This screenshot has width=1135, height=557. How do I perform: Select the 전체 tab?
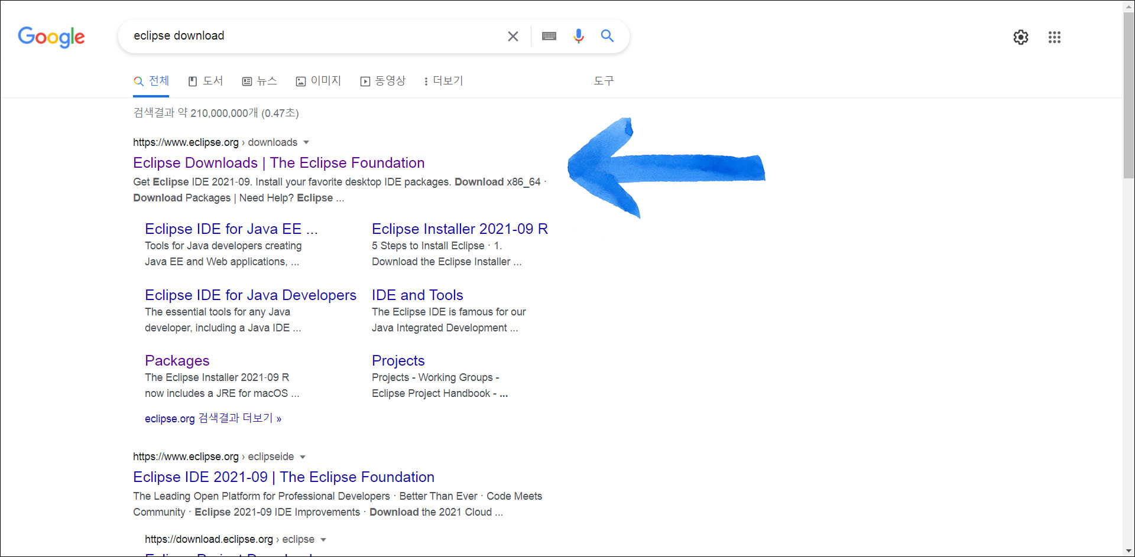pyautogui.click(x=151, y=81)
